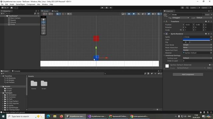Collapse Additional Settings section
This screenshot has height=119, width=213.
pos(164,56)
